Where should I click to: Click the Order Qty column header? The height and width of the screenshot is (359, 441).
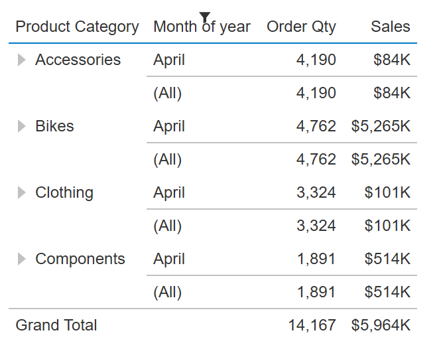click(x=301, y=27)
